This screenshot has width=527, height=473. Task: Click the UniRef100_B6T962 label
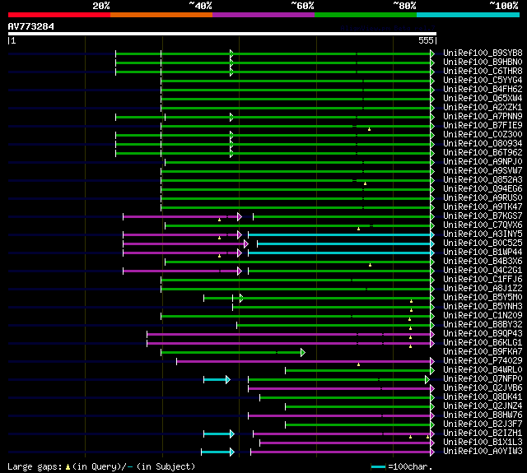[483, 153]
